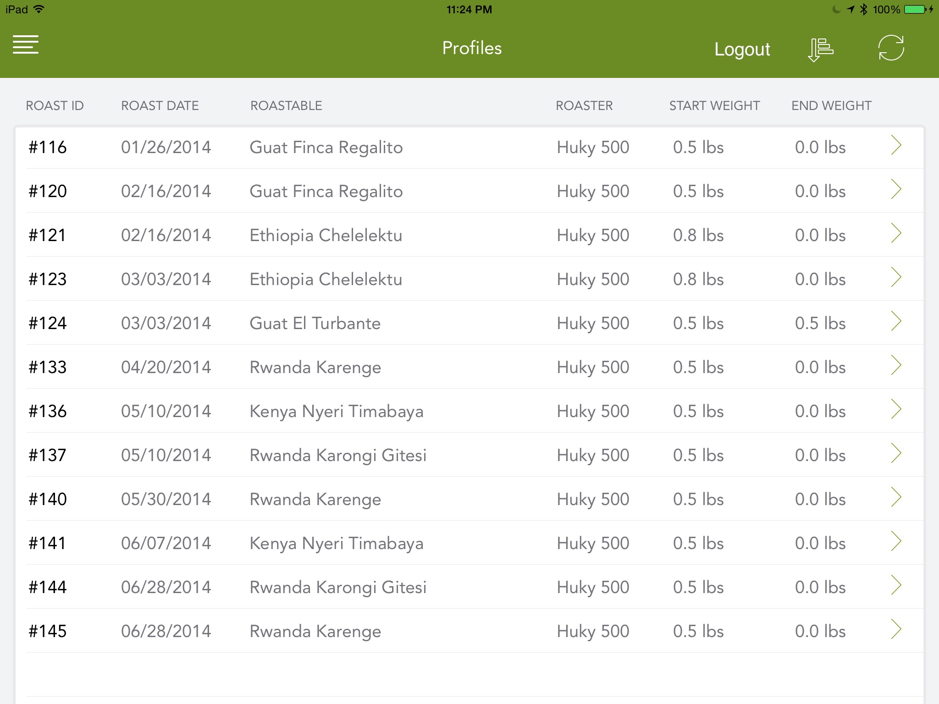Select roast ID #136
This screenshot has width=939, height=704.
coord(48,412)
